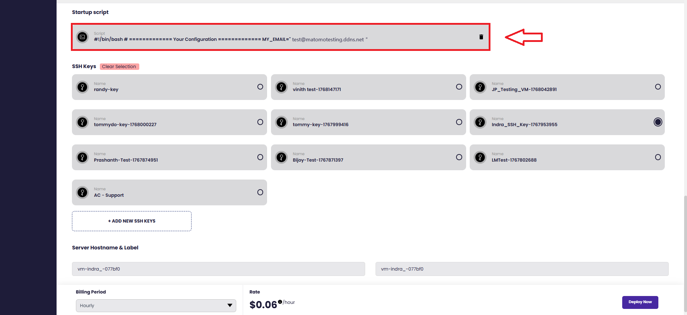The width and height of the screenshot is (687, 315).
Task: Click the LMTest-1767802688 key icon
Action: (x=480, y=157)
